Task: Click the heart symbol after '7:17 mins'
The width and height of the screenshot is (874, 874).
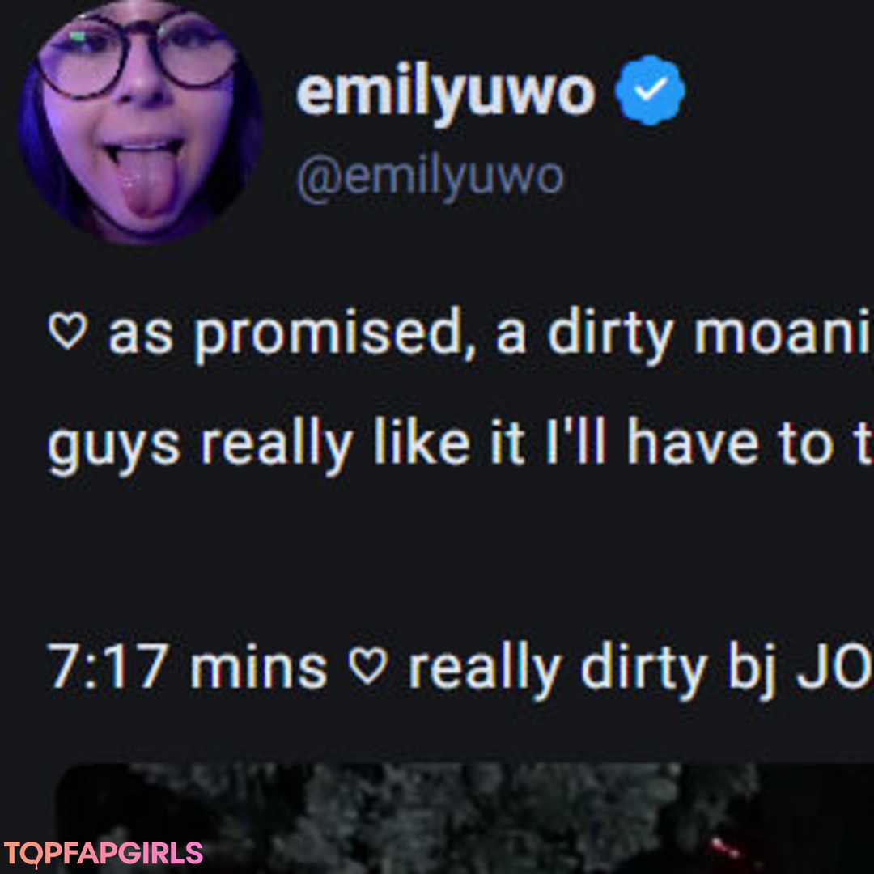Action: 368,666
